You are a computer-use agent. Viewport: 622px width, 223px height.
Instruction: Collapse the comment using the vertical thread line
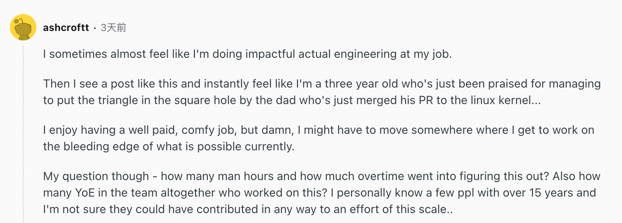pos(23,132)
